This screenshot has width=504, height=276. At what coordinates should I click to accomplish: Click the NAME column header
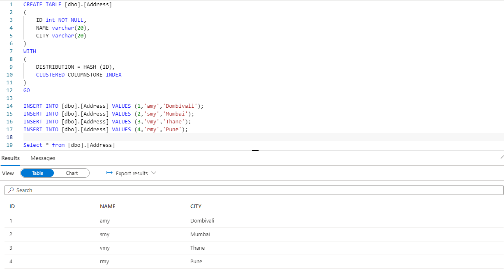108,206
